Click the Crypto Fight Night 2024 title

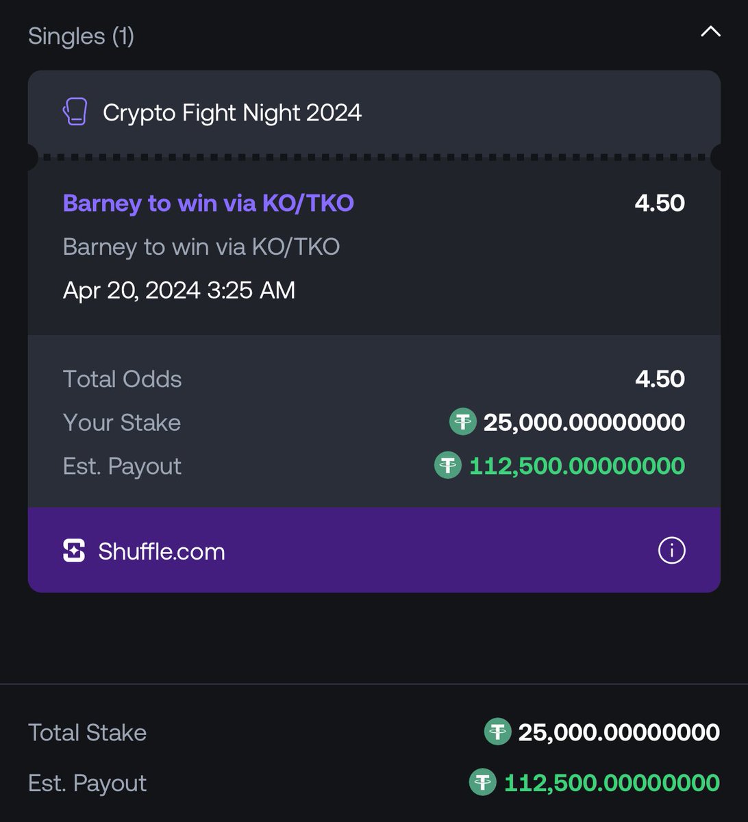click(x=232, y=112)
